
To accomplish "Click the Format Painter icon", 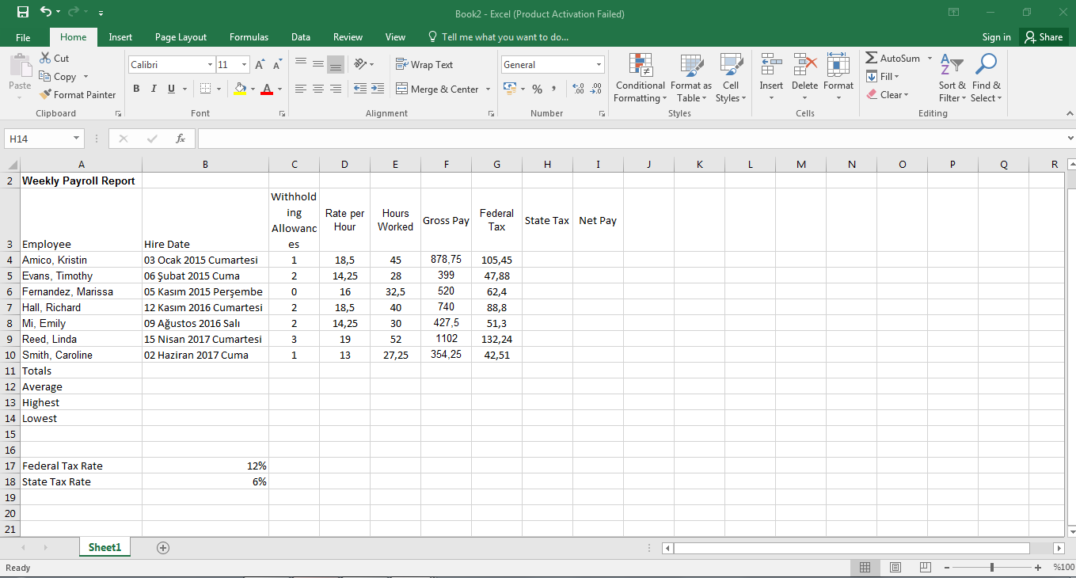I will 46,94.
